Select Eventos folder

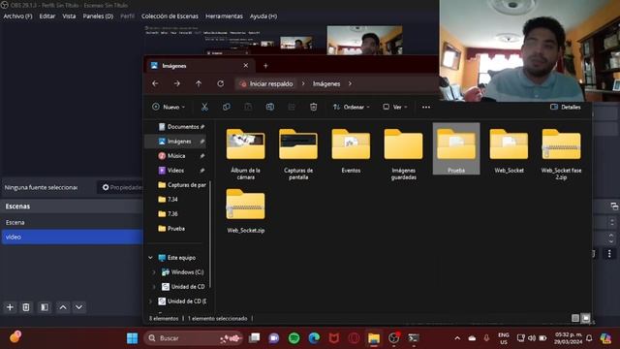(x=351, y=151)
